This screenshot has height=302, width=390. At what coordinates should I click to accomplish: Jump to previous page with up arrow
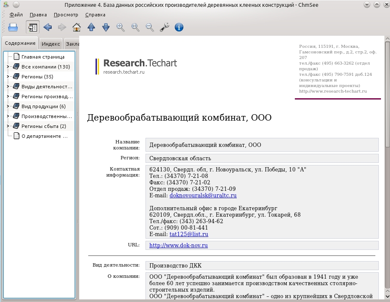(91, 27)
